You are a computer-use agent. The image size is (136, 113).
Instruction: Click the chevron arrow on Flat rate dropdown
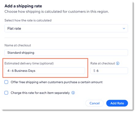coord(124,28)
